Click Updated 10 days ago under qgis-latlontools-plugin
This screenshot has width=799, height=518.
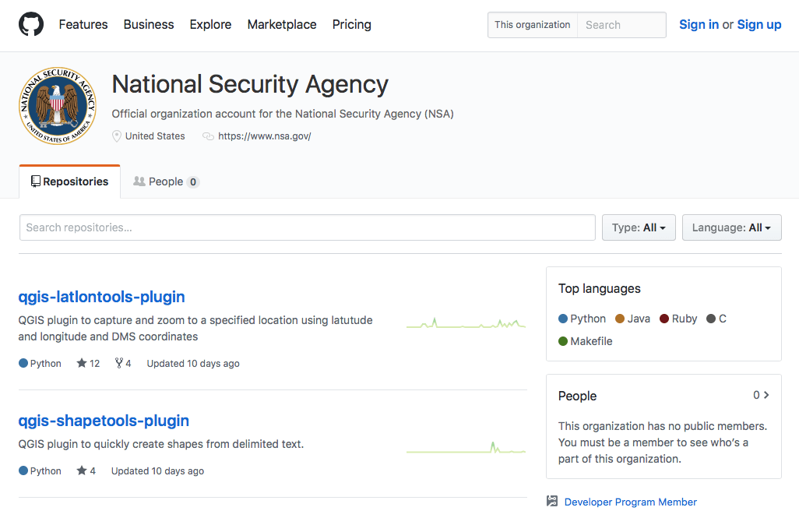pos(193,364)
